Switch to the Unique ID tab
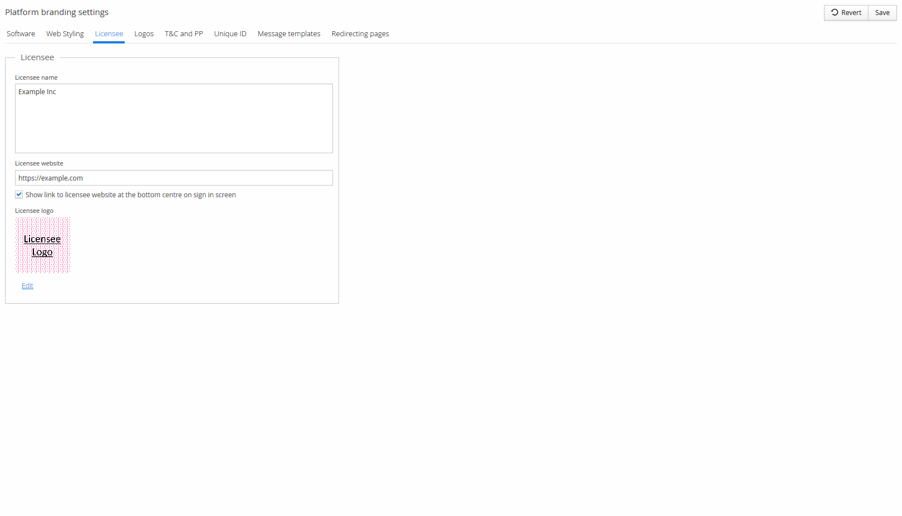 coord(230,34)
